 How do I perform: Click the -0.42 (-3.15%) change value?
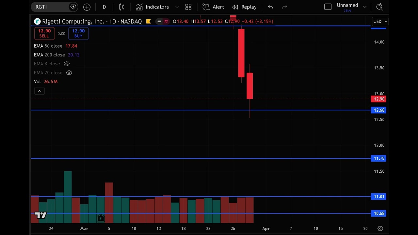(257, 22)
